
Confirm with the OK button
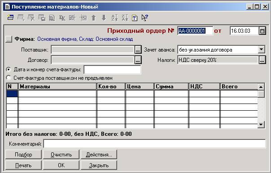pos(61,165)
